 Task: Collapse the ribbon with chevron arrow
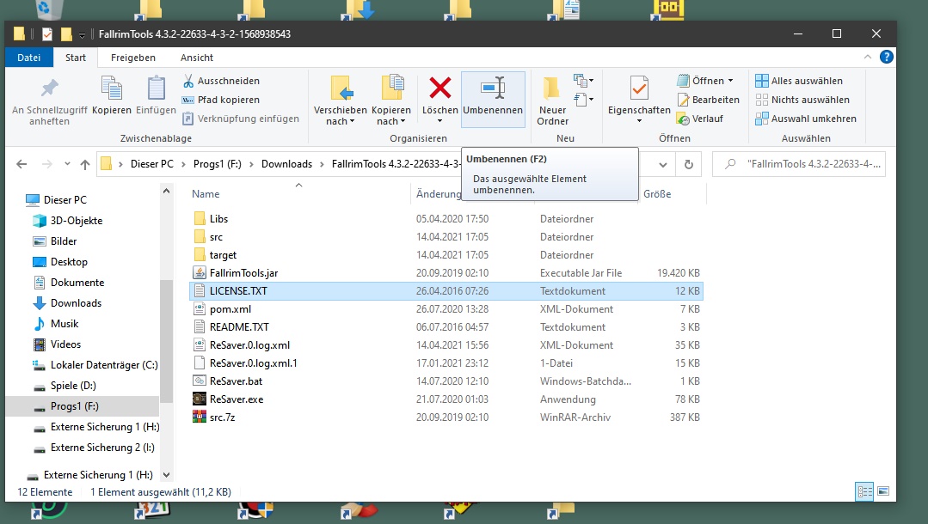point(869,58)
